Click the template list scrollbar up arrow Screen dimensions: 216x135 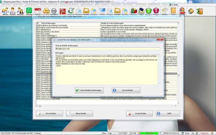(x=178, y=23)
